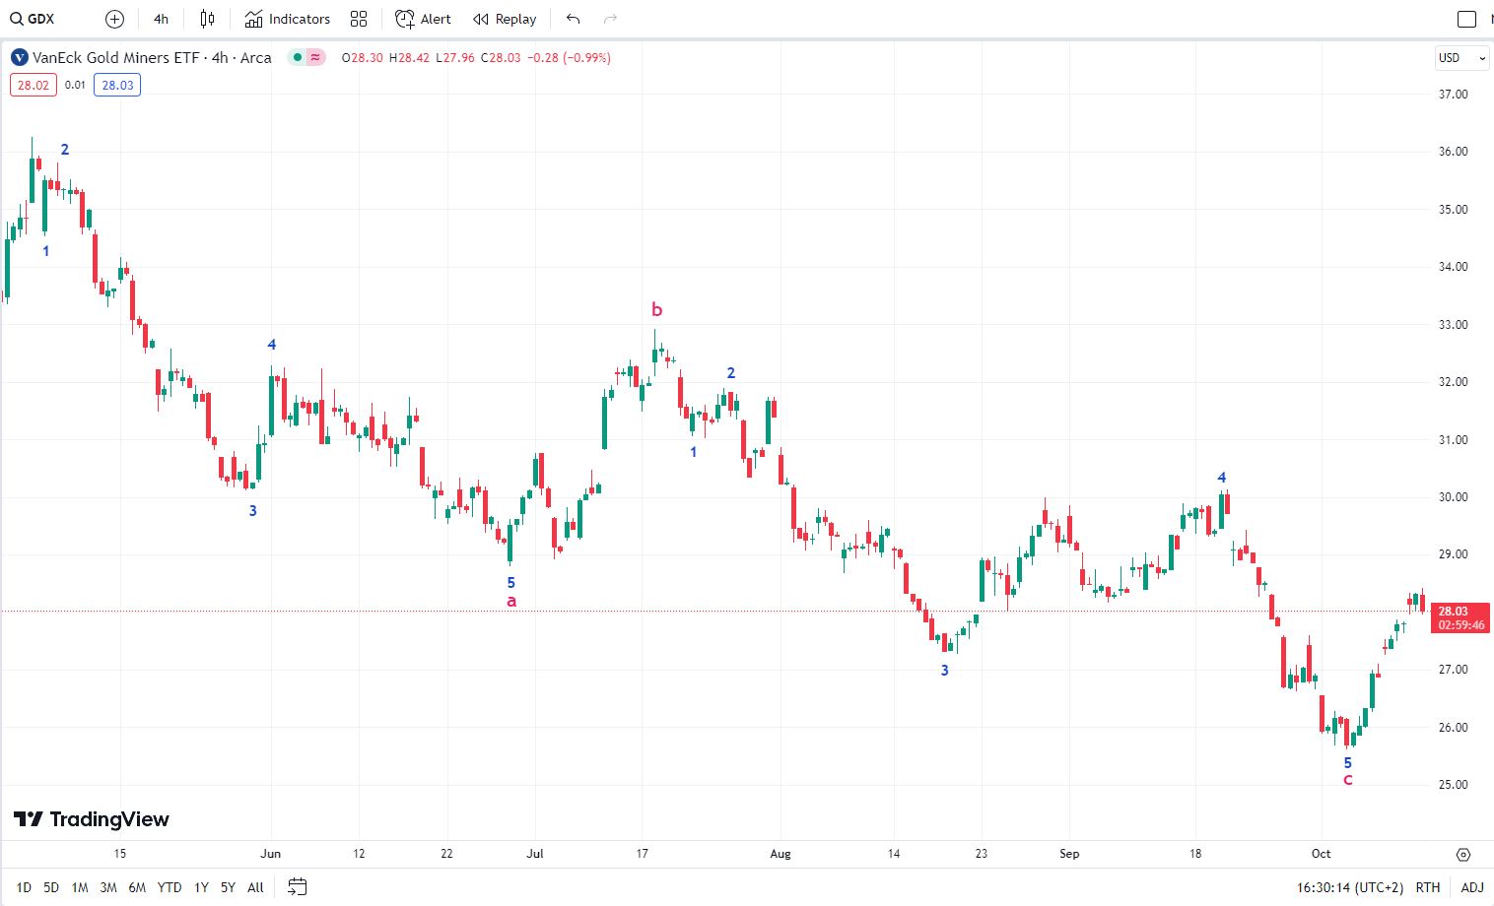This screenshot has width=1494, height=906.
Task: Switch to the 1Y date range
Action: 201,887
